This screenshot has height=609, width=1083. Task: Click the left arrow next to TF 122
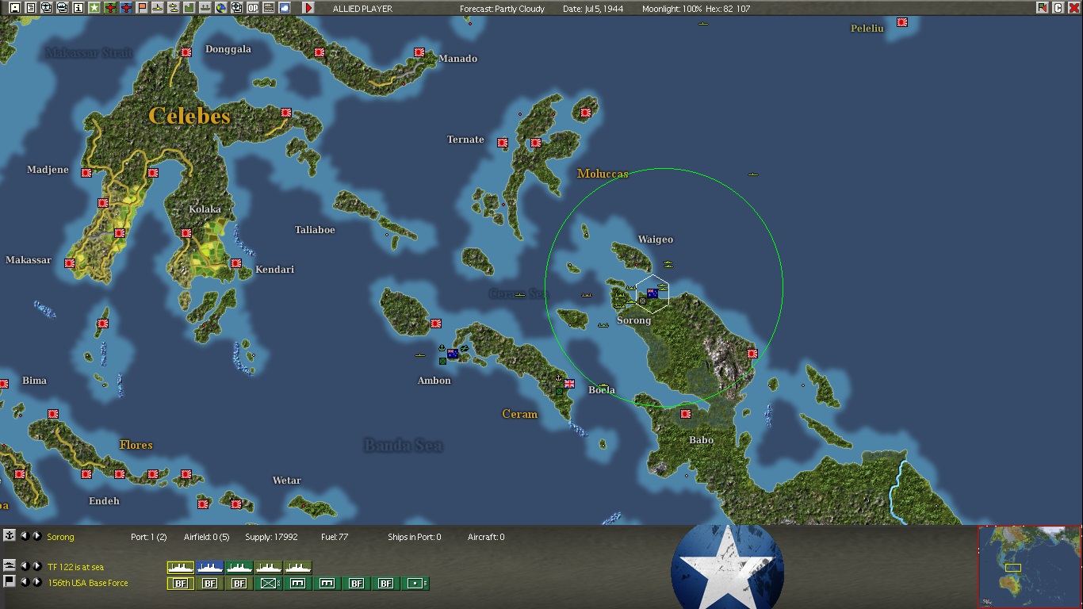25,566
